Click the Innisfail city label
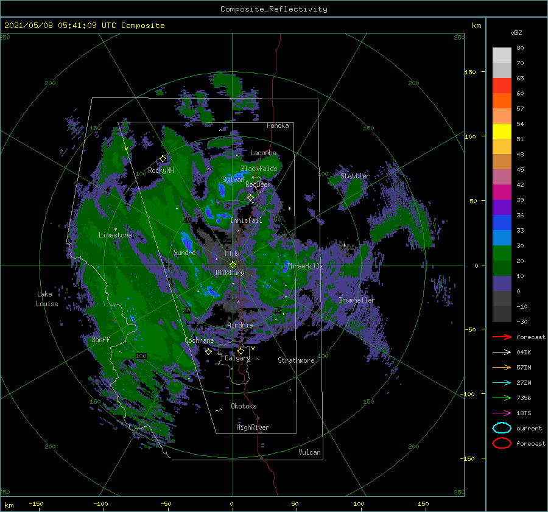The width and height of the screenshot is (548, 512). click(246, 220)
